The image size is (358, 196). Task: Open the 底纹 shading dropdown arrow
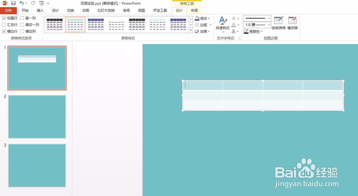click(209, 18)
